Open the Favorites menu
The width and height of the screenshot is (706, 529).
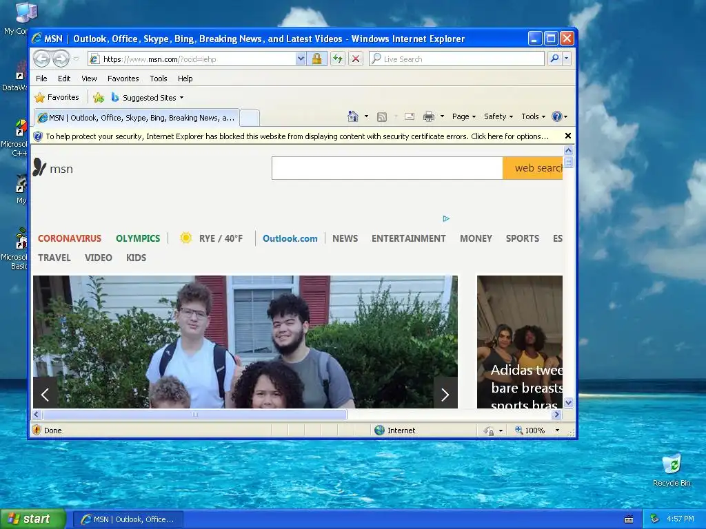(123, 79)
